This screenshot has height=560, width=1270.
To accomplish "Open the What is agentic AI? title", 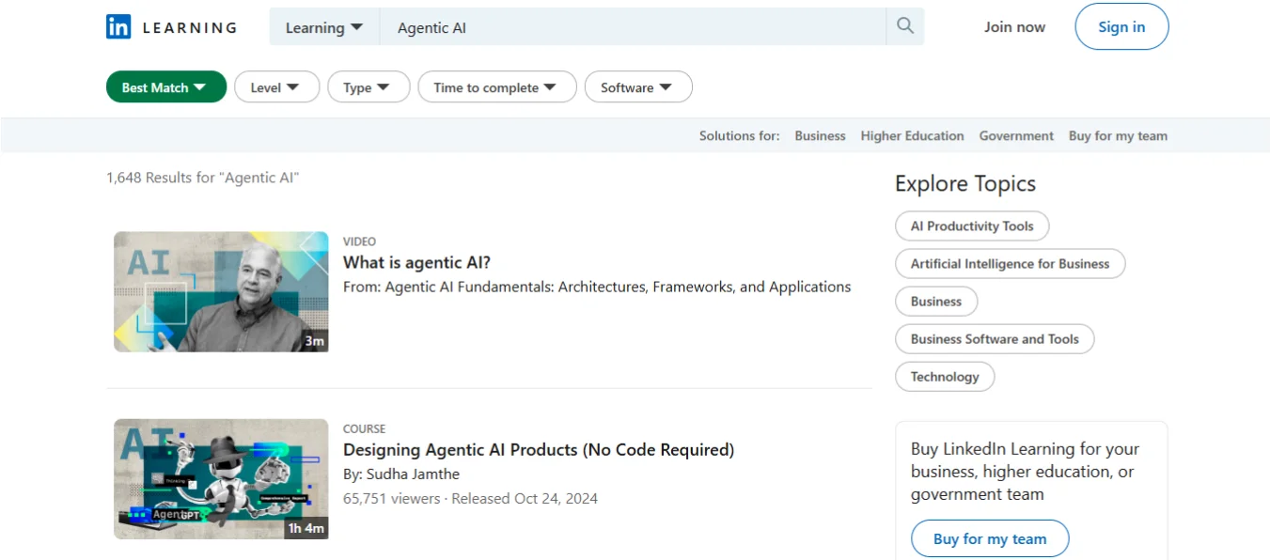I will pyautogui.click(x=416, y=262).
